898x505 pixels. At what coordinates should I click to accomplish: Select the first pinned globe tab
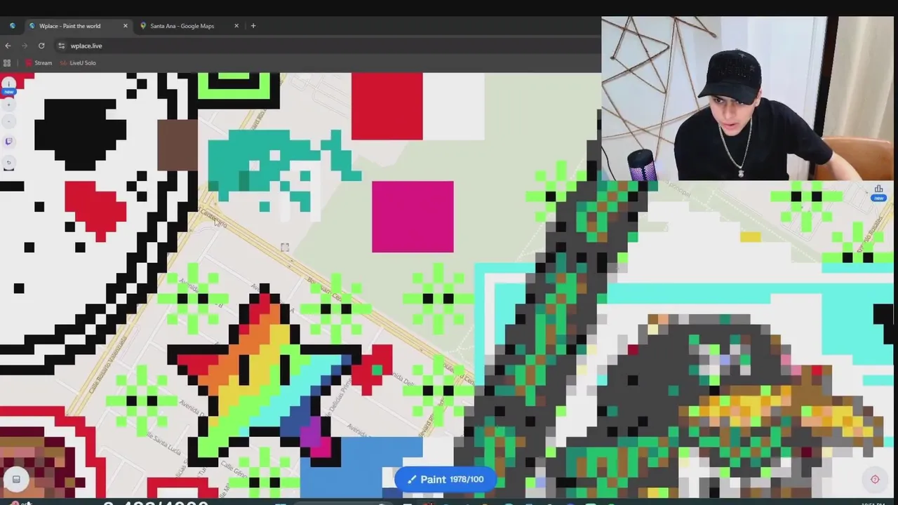coord(13,26)
